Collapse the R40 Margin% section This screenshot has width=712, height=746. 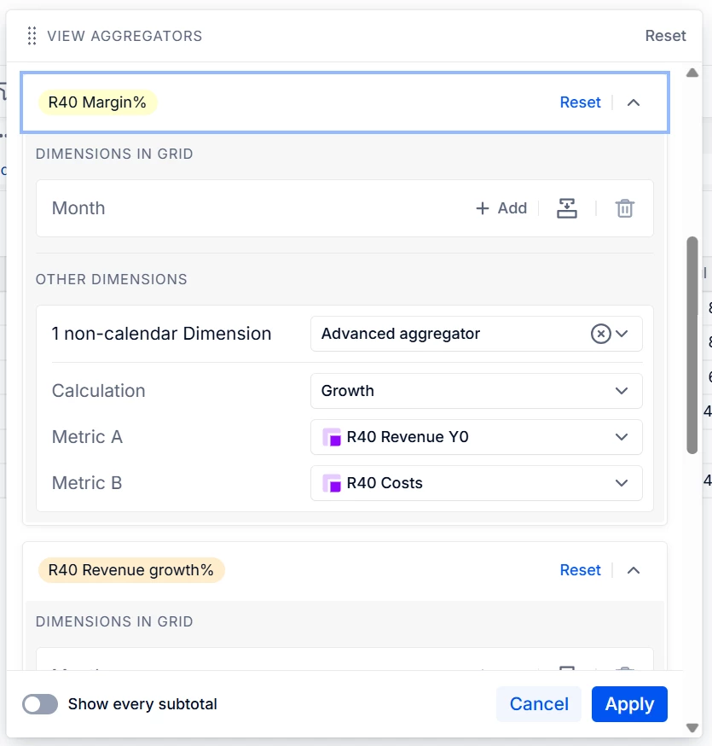point(634,102)
